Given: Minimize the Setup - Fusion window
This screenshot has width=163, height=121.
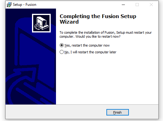Looking at the screenshot, I should 123,5.
